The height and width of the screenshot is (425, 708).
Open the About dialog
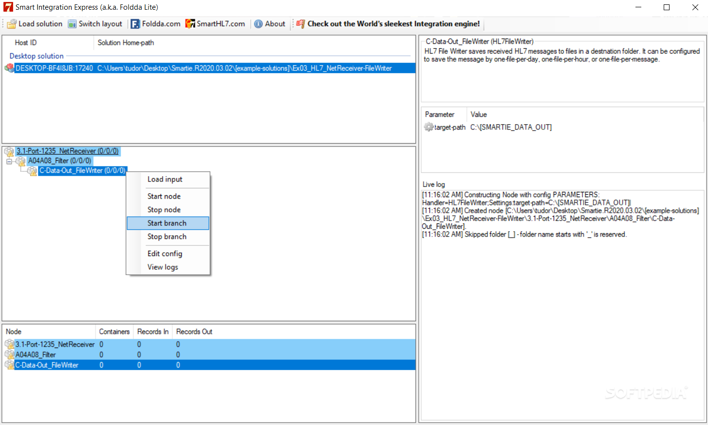[x=270, y=24]
